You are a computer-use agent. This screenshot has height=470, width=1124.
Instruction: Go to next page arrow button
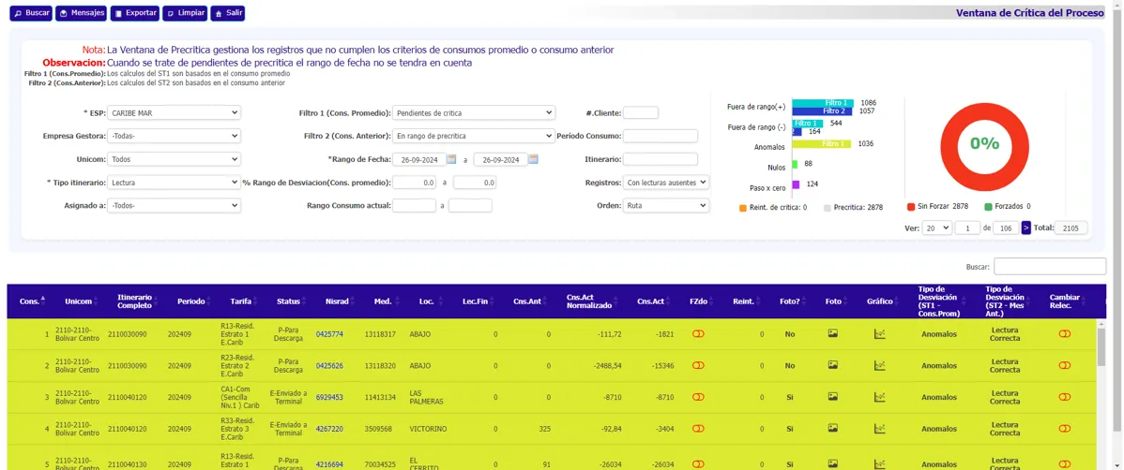[x=1025, y=228]
